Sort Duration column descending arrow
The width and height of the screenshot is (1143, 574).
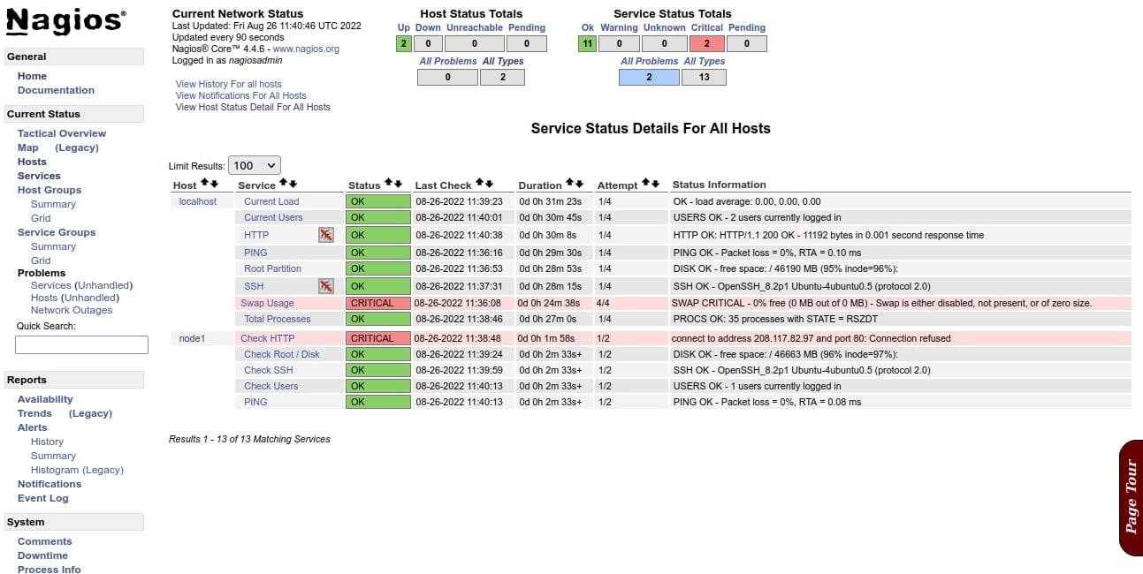pos(579,183)
